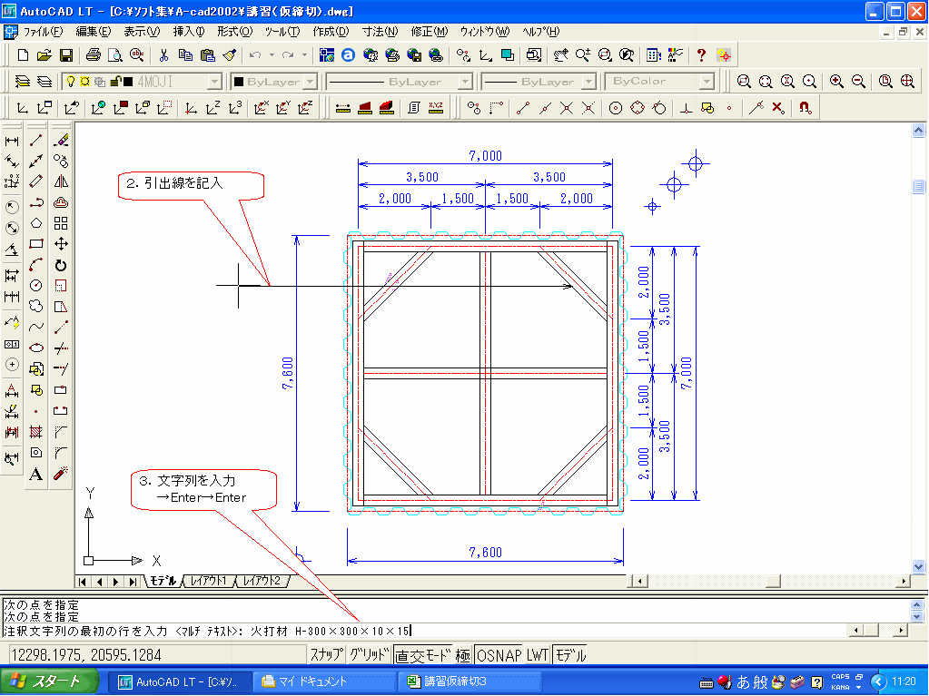Click the Paste icon

click(207, 55)
